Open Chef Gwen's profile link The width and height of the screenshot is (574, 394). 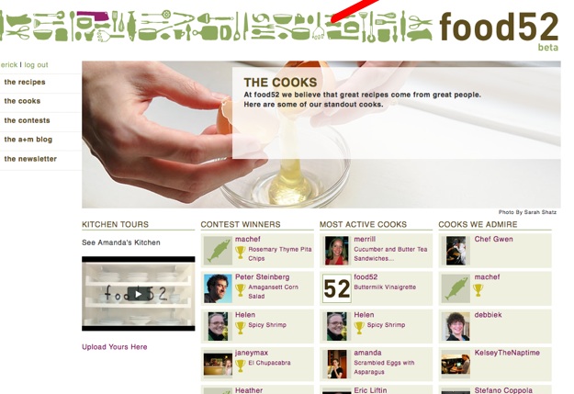pyautogui.click(x=493, y=239)
